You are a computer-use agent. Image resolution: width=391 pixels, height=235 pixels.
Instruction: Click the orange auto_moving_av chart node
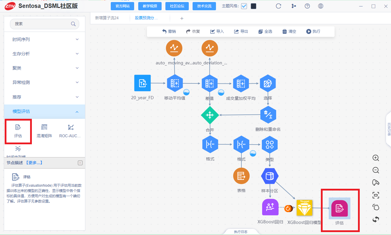tap(174, 48)
